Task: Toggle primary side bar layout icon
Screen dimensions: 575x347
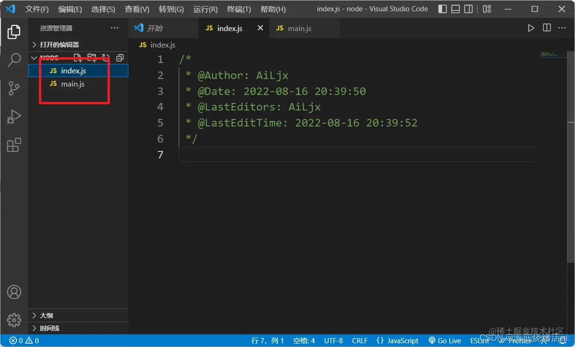Action: click(442, 9)
